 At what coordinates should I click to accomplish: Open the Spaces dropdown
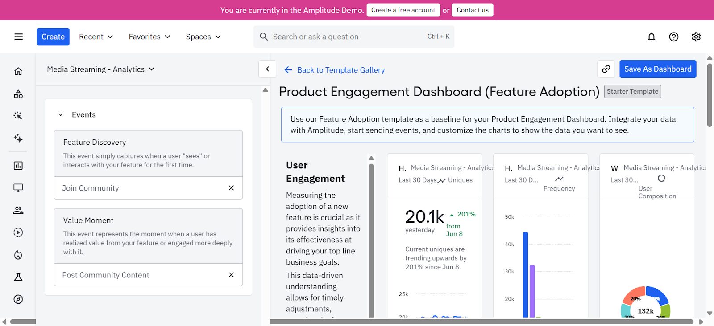point(203,37)
